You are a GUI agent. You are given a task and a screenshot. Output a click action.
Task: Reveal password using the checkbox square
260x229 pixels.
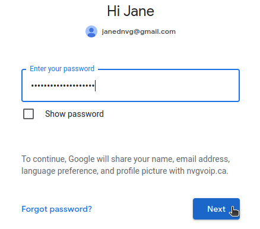click(x=28, y=114)
